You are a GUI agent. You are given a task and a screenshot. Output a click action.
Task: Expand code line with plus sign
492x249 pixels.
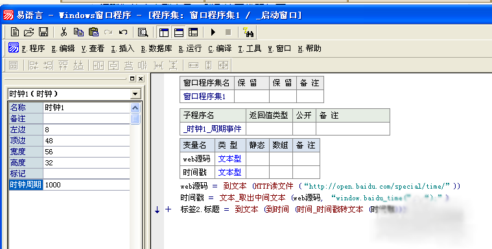(168, 209)
